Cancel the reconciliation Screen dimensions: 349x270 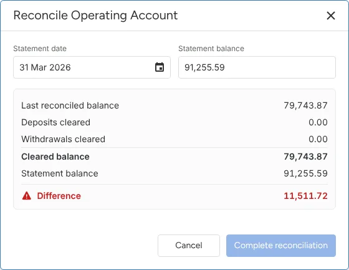point(189,246)
